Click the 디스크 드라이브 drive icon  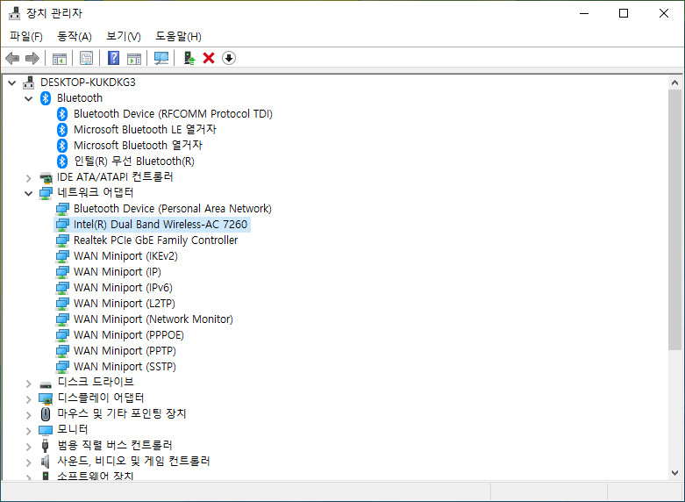(x=46, y=384)
